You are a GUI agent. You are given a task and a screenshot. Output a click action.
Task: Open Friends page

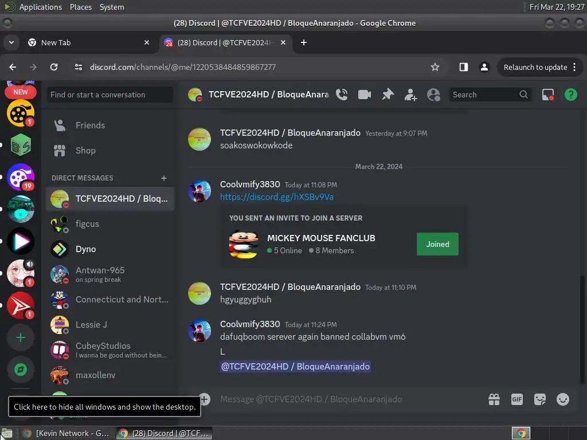point(110,125)
